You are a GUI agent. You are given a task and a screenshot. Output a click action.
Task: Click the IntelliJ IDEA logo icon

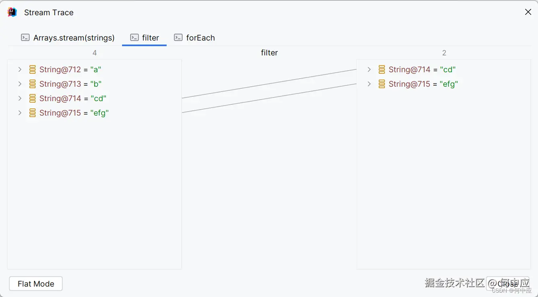tap(12, 12)
